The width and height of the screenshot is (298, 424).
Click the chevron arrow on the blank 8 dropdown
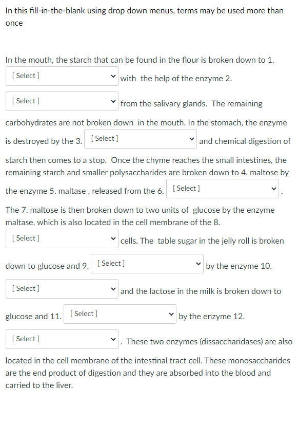[x=114, y=238]
